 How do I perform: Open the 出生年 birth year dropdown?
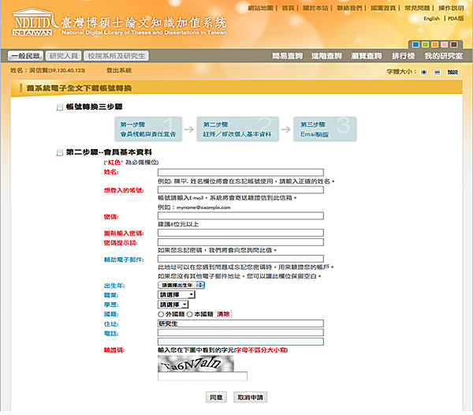coord(181,285)
